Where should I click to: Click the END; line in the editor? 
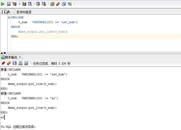(15, 36)
